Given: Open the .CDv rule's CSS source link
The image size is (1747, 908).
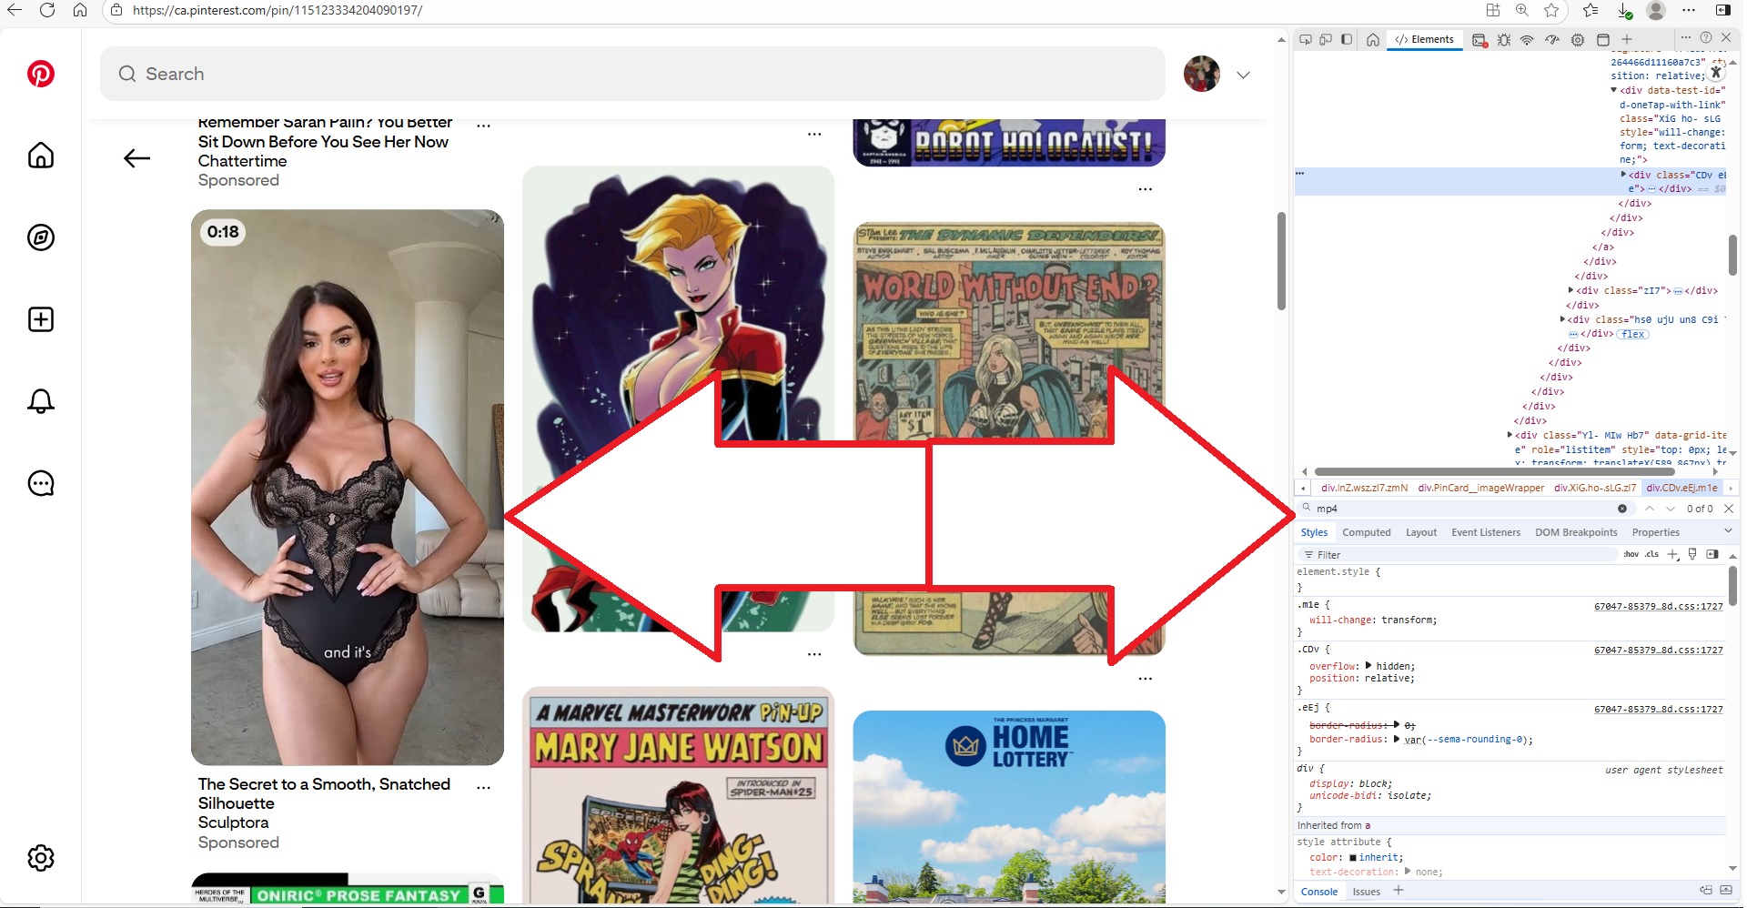Looking at the screenshot, I should point(1659,650).
